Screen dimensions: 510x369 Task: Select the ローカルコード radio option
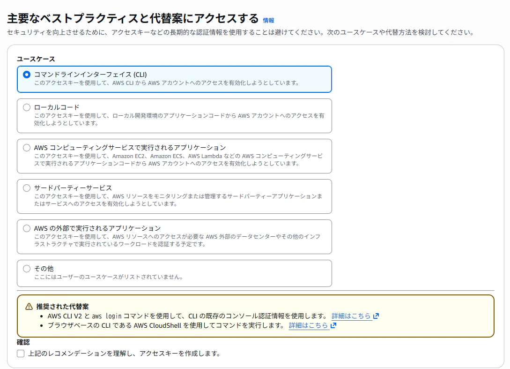(x=27, y=107)
